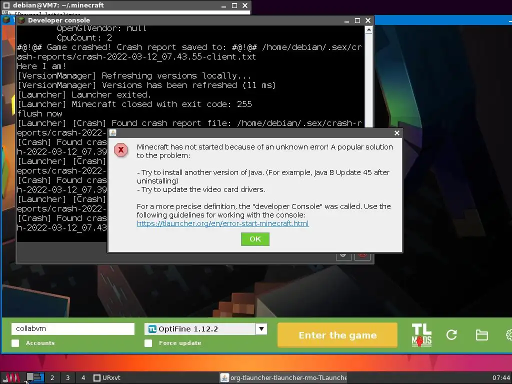Select the org-tlauncher TLauncher taskbar entry
The image size is (512, 384).
tap(283, 378)
